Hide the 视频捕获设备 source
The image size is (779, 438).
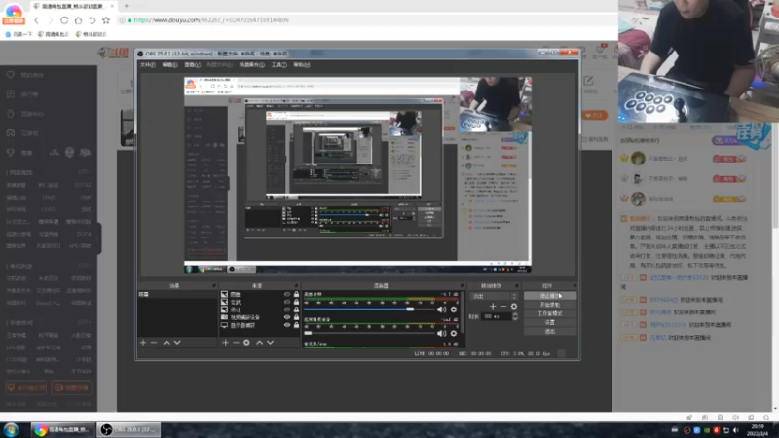coord(287,317)
